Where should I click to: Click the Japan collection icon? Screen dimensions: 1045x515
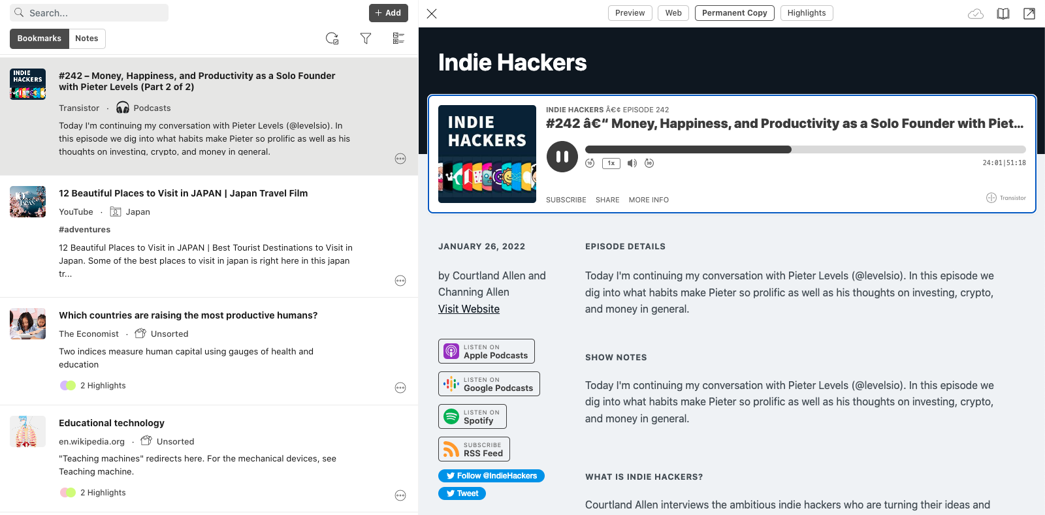coord(116,211)
